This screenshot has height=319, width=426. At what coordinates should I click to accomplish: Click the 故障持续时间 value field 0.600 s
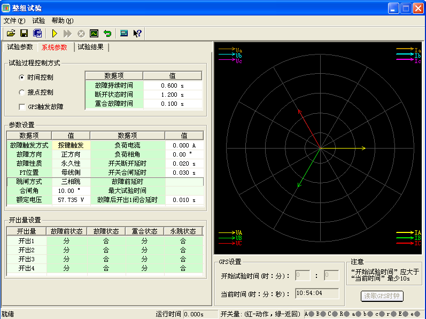click(172, 85)
